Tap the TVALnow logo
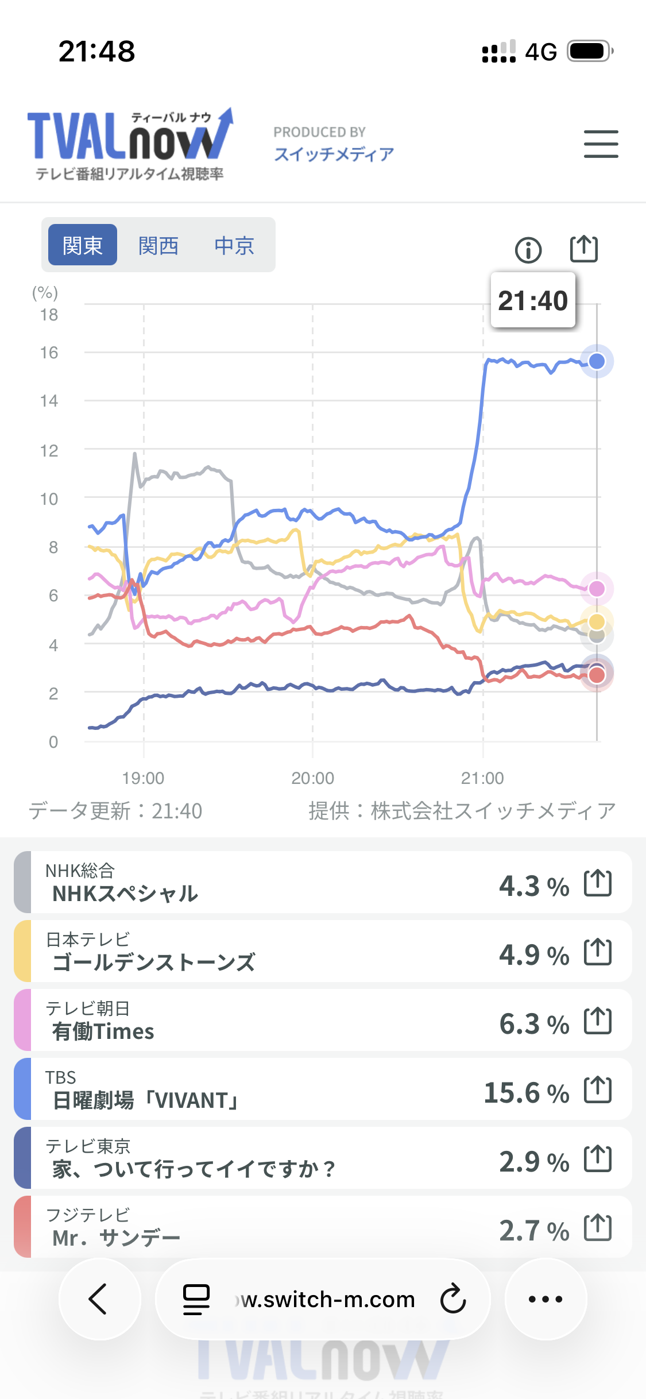 [130, 144]
